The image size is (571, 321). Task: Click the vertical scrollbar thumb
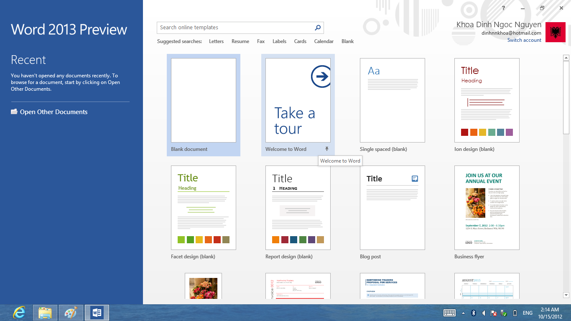coord(566,97)
